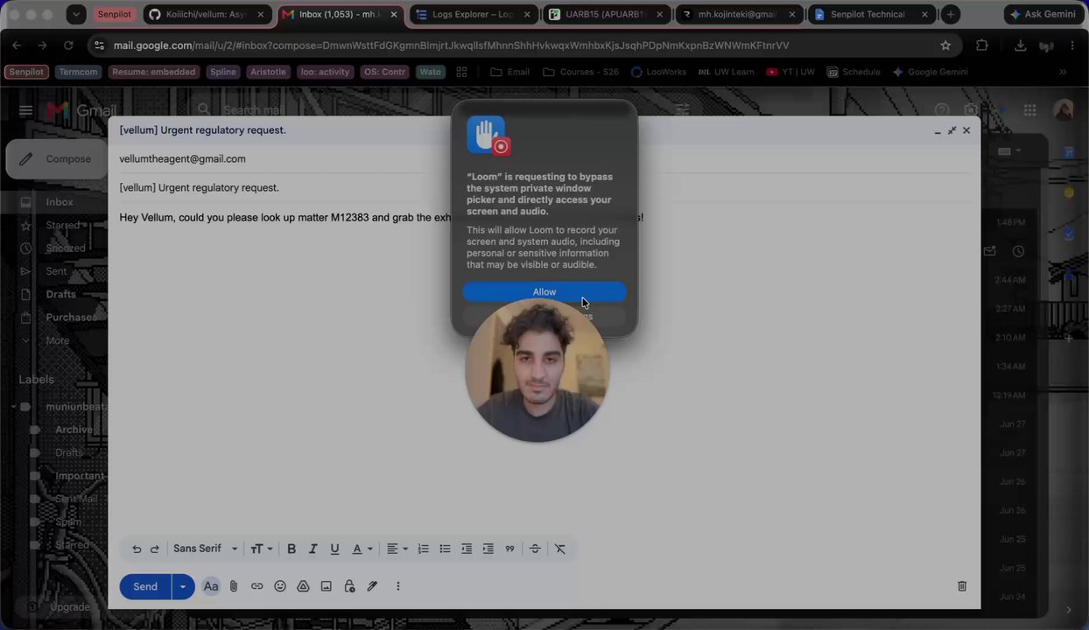Open more send options arrow
The height and width of the screenshot is (630, 1089).
pos(183,586)
